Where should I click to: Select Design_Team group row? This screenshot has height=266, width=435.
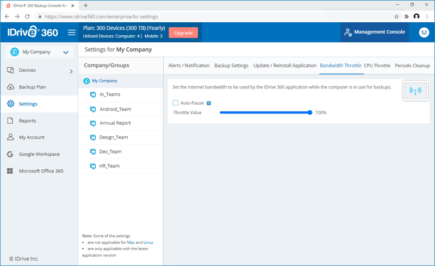click(x=121, y=137)
